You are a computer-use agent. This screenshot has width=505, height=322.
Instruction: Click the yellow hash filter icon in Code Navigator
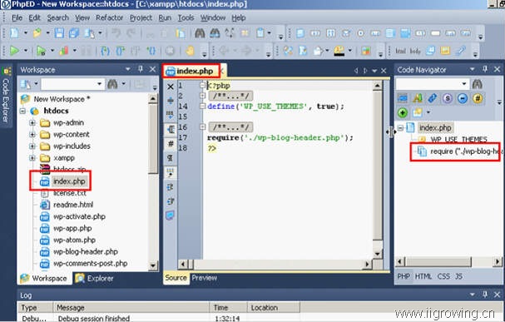478,98
